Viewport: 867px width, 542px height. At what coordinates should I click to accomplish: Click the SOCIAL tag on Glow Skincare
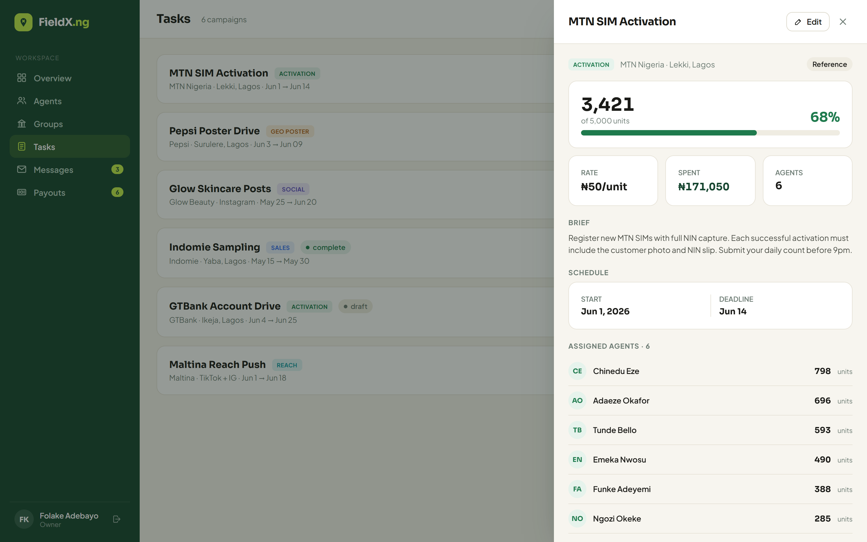pyautogui.click(x=293, y=189)
